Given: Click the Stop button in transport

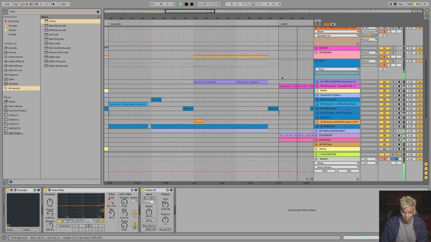Looking at the screenshot, I should coord(186,4).
